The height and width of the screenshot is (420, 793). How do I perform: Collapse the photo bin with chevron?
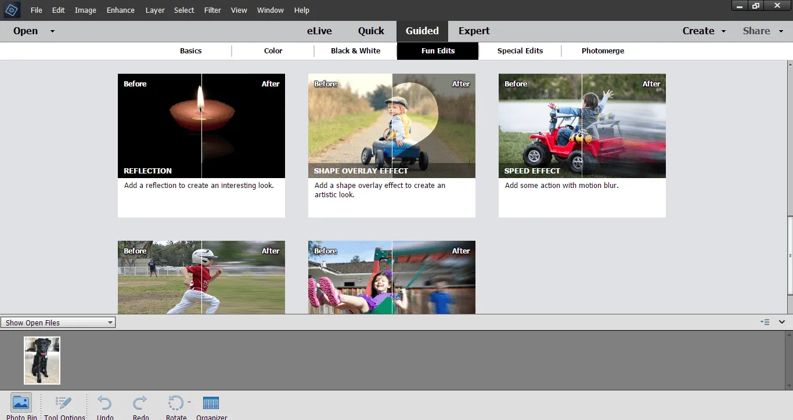[x=782, y=322]
